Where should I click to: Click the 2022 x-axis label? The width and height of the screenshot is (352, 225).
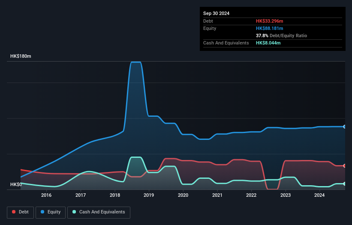pyautogui.click(x=251, y=195)
